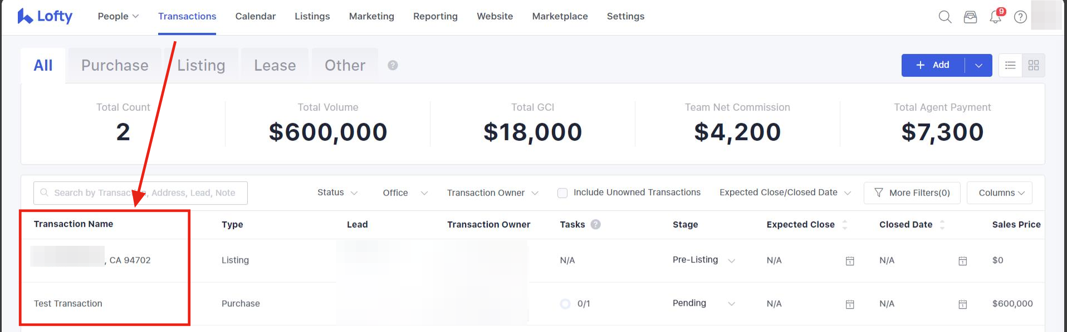Image resolution: width=1067 pixels, height=332 pixels.
Task: Click the Lofty logo
Action: (x=45, y=16)
